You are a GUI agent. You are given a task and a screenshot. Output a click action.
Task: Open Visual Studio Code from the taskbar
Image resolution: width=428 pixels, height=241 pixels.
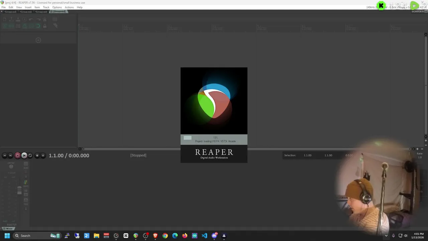click(x=204, y=236)
